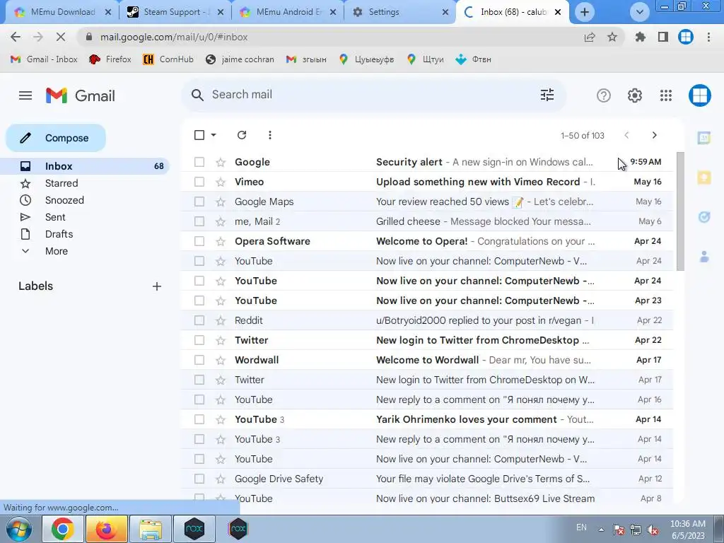Screen dimensions: 724x543
Task: Go to newer messages page arrow
Action: click(626, 135)
